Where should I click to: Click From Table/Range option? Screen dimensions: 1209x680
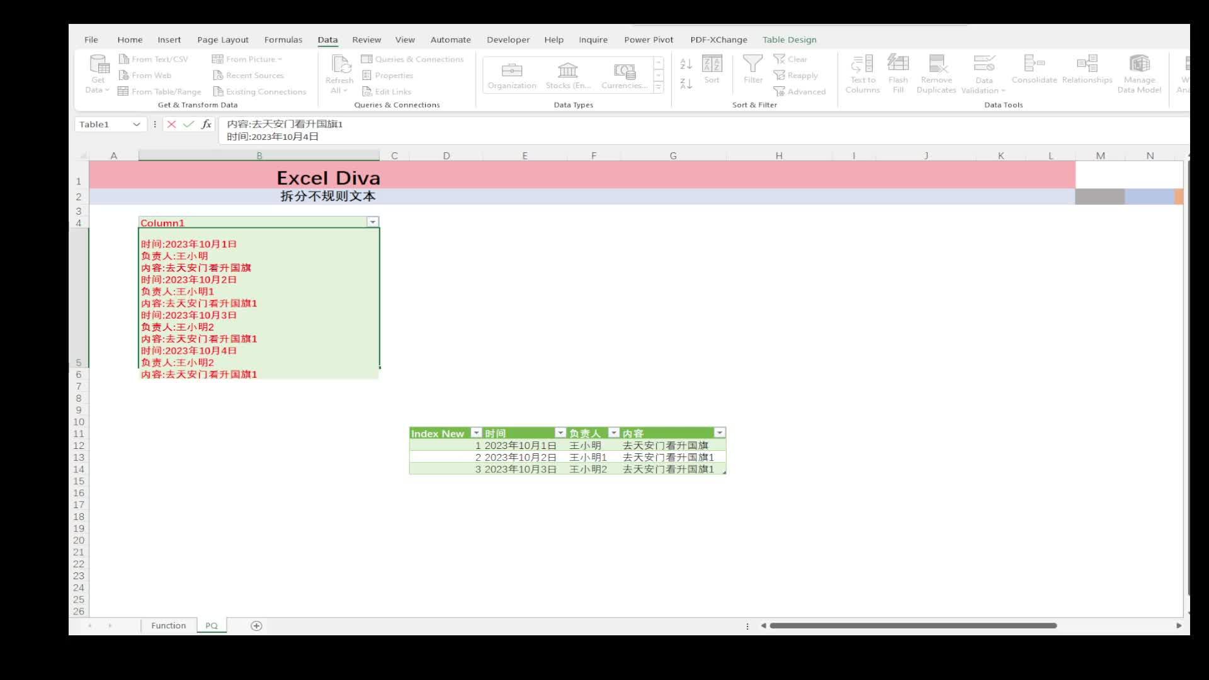pyautogui.click(x=160, y=92)
